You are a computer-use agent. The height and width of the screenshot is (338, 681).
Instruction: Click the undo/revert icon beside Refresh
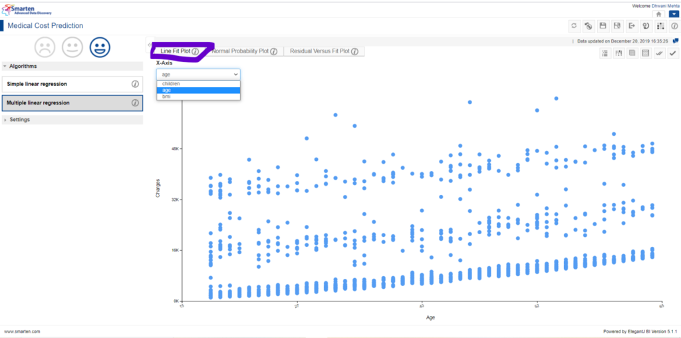pyautogui.click(x=589, y=26)
